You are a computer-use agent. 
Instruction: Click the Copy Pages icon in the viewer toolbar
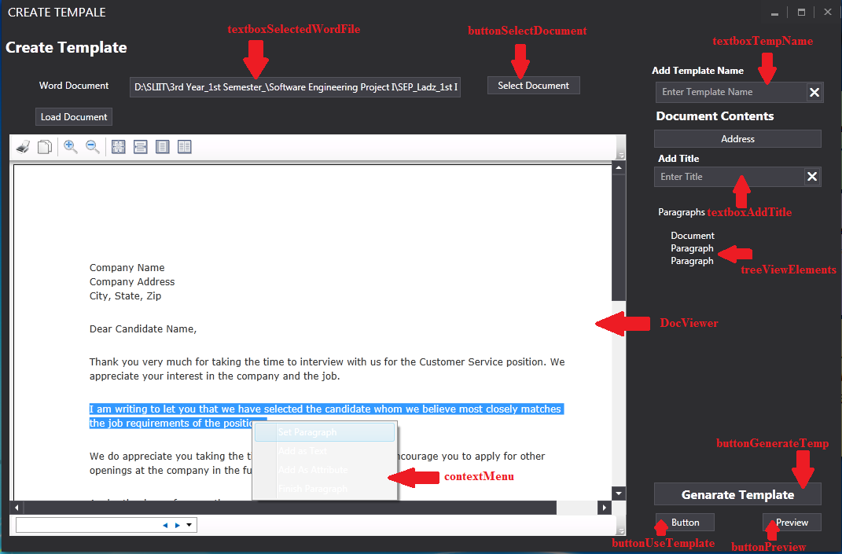click(x=45, y=146)
